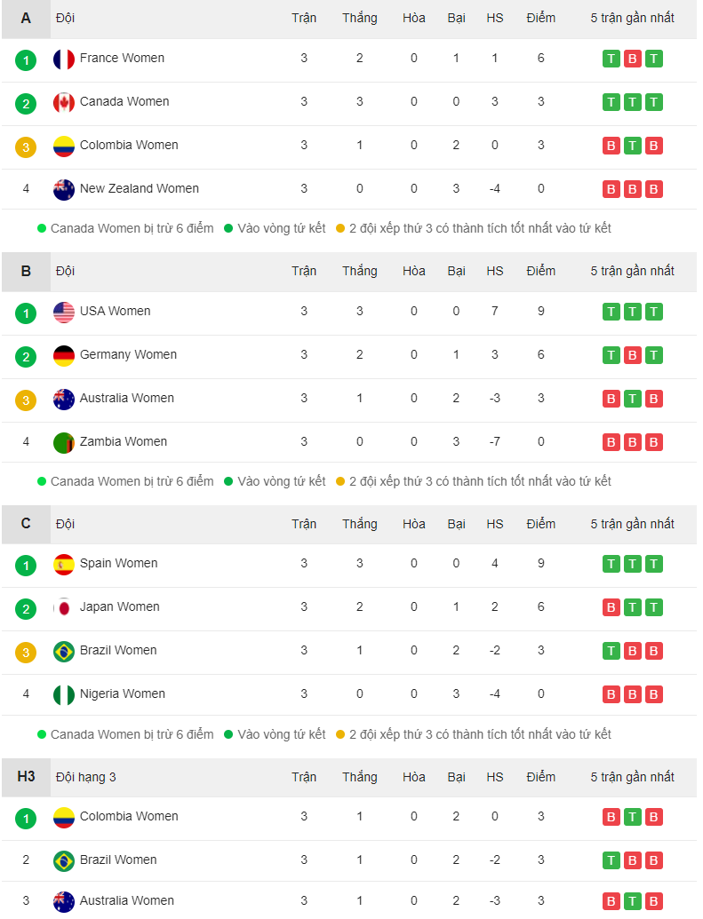Open the Brazil Women team in Group C
The height and width of the screenshot is (919, 703).
pos(118,650)
